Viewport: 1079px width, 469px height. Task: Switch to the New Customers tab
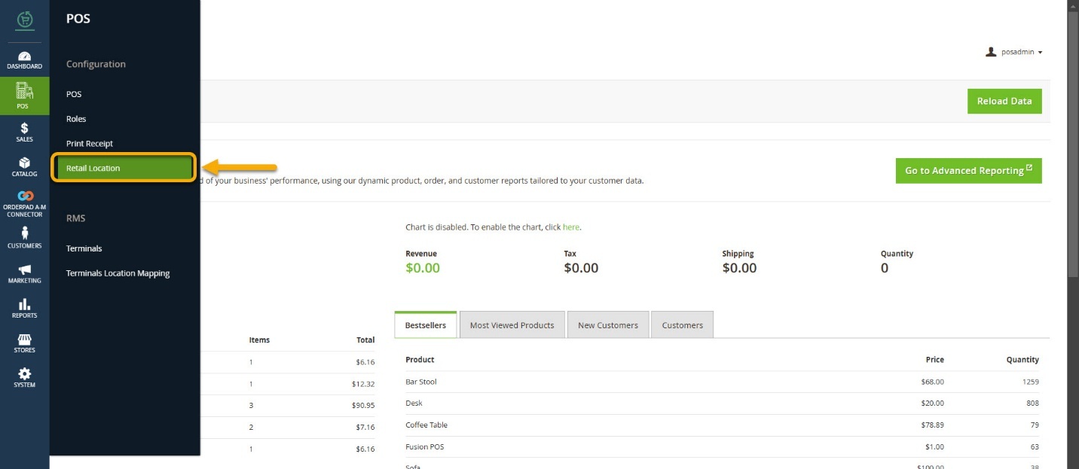[608, 325]
